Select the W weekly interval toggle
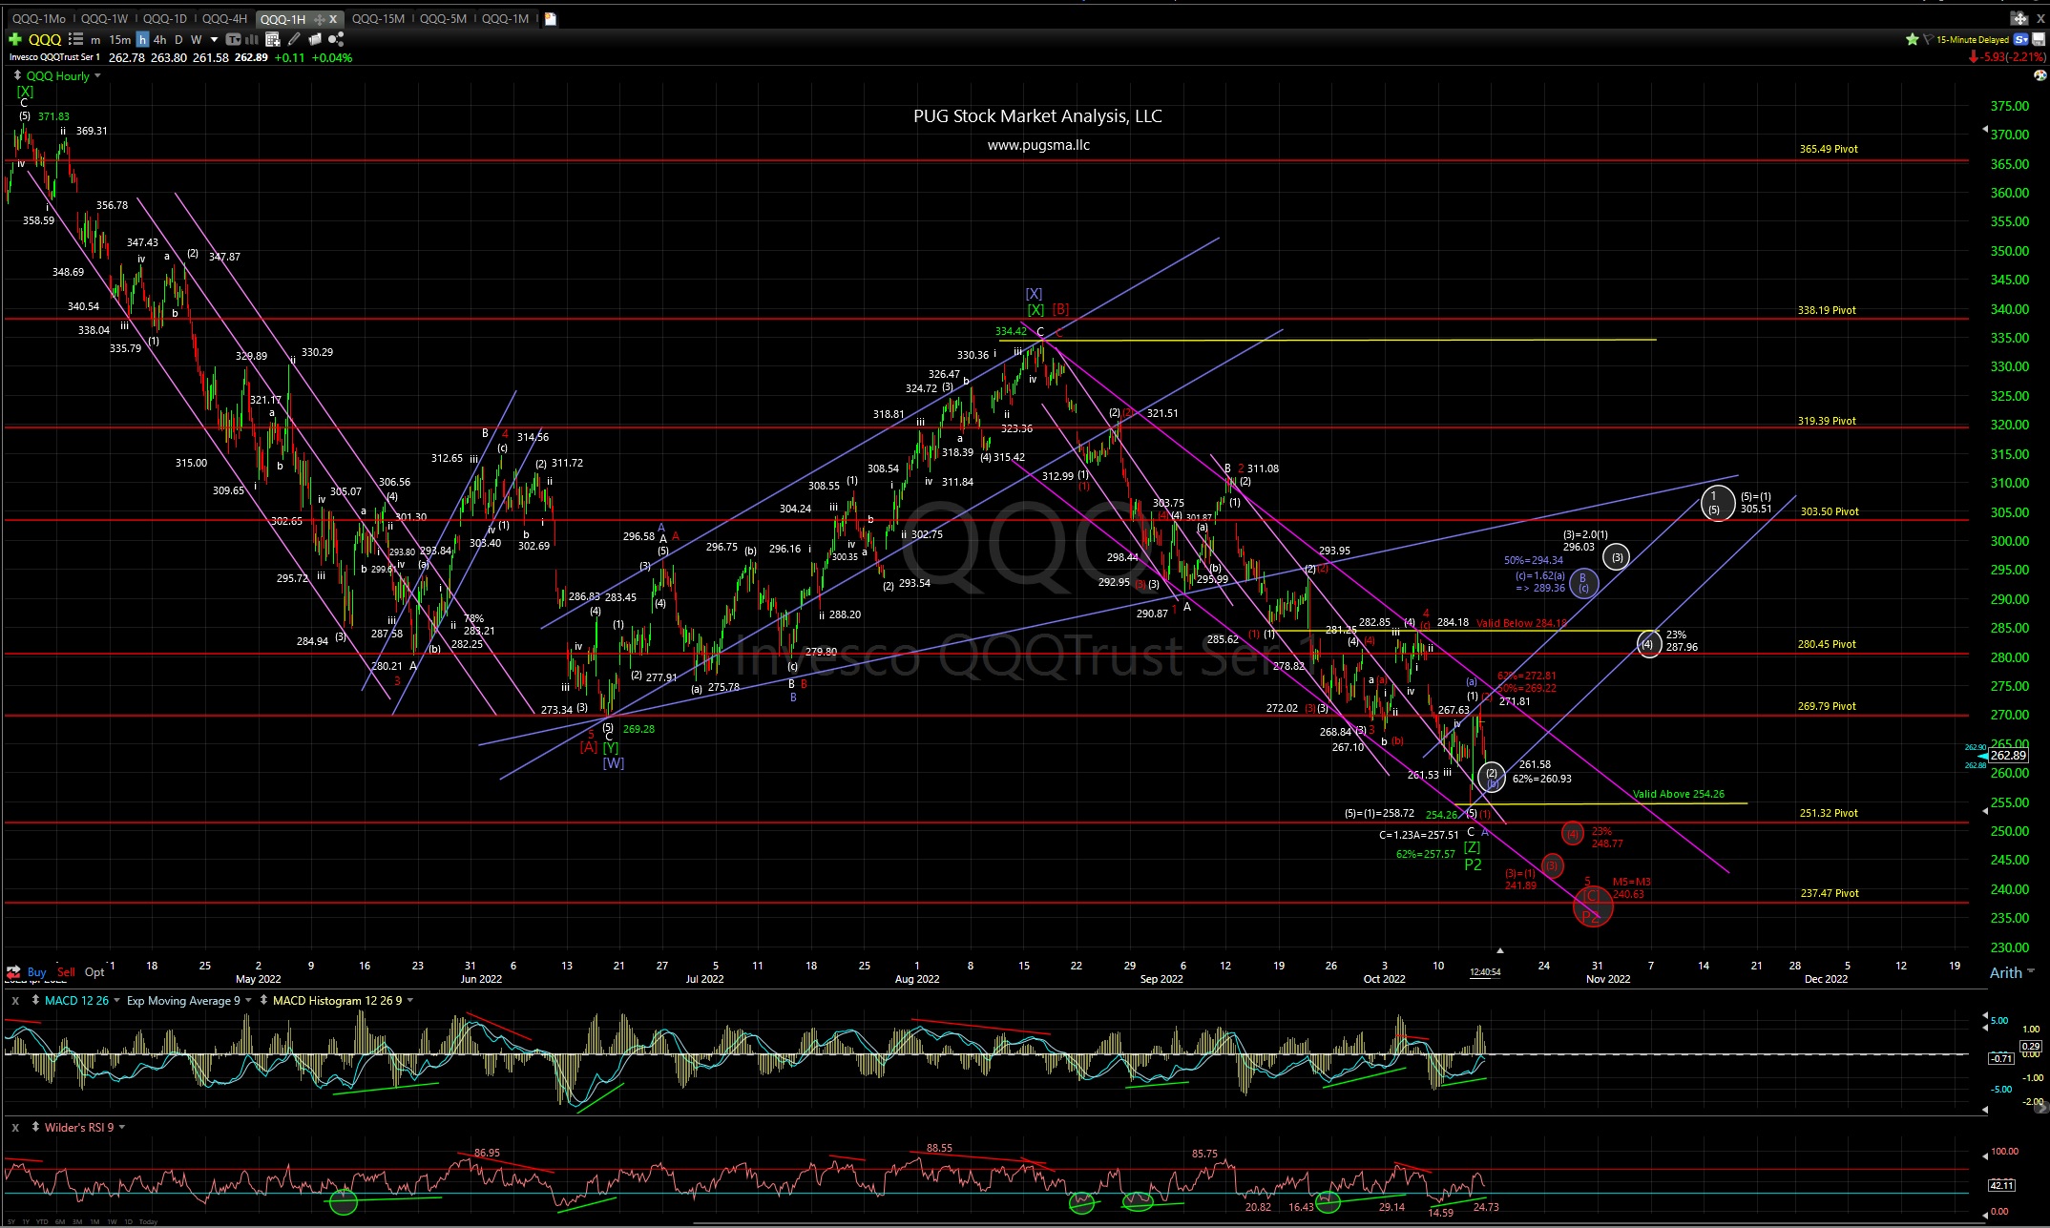This screenshot has width=2050, height=1228. [196, 39]
